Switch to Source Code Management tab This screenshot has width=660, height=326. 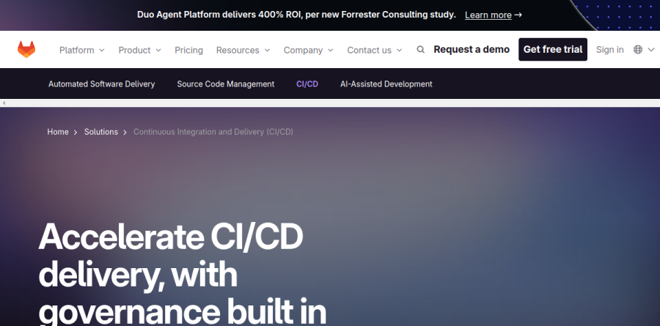226,84
